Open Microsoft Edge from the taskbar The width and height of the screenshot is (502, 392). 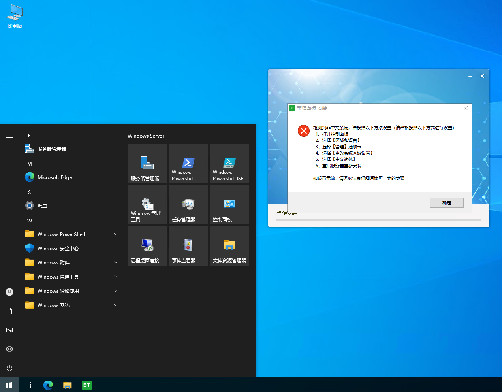48,385
